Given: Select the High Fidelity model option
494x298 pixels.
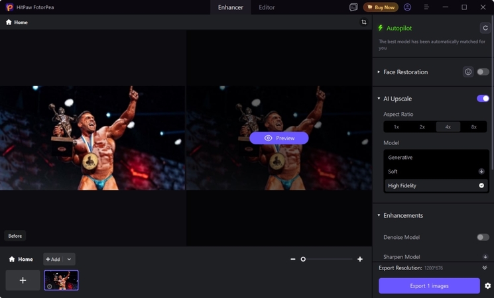Looking at the screenshot, I should pyautogui.click(x=436, y=185).
